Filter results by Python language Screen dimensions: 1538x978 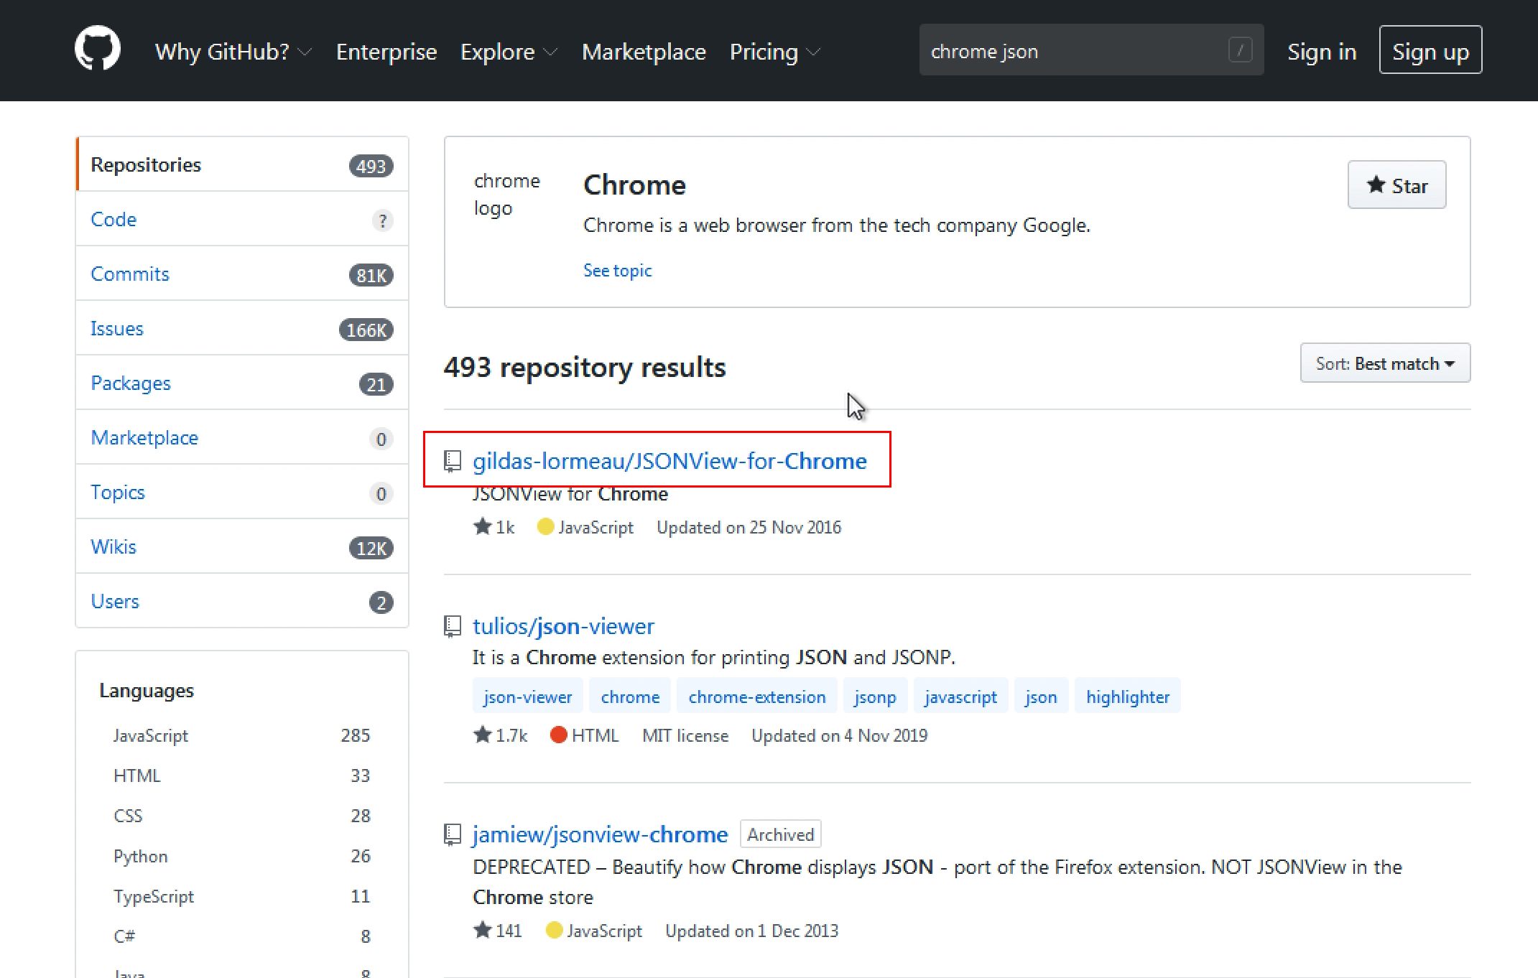(242, 856)
